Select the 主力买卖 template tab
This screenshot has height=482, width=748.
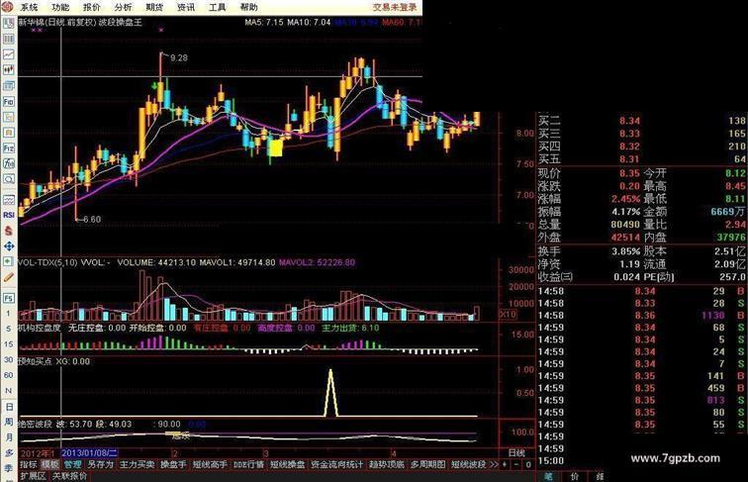coord(137,464)
